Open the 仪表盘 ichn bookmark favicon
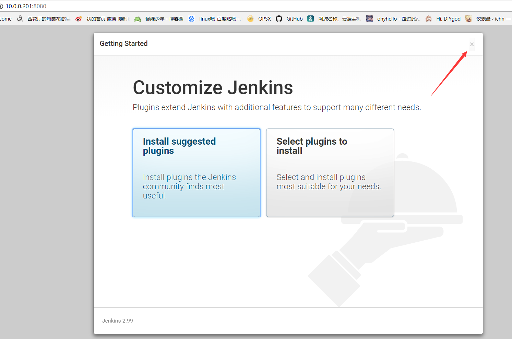 [x=468, y=19]
